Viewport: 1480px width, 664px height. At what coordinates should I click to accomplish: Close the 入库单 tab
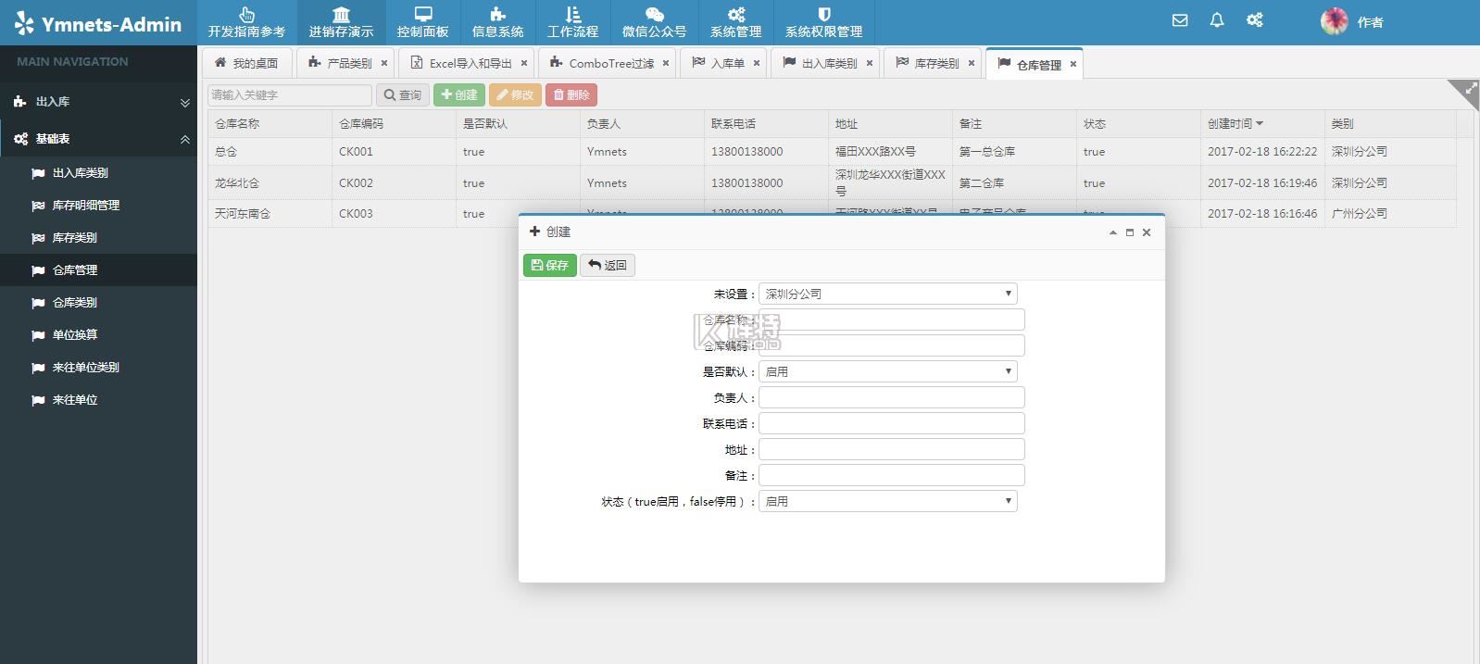click(757, 64)
